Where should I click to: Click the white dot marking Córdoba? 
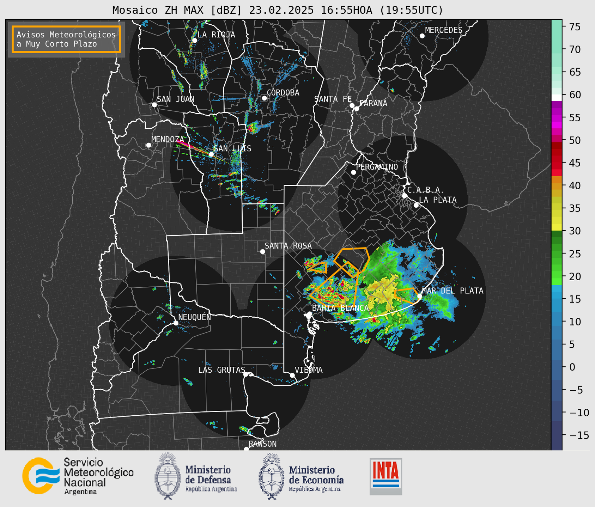[264, 98]
